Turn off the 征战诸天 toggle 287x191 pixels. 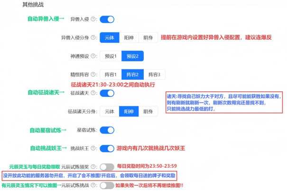(107, 93)
